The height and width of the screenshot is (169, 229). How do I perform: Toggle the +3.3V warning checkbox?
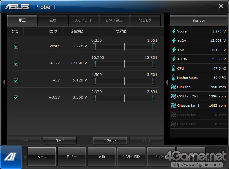coord(16,98)
